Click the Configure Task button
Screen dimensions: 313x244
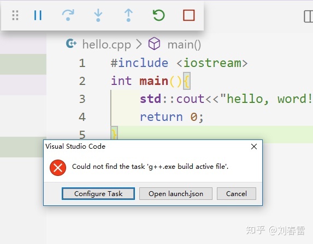pos(98,194)
